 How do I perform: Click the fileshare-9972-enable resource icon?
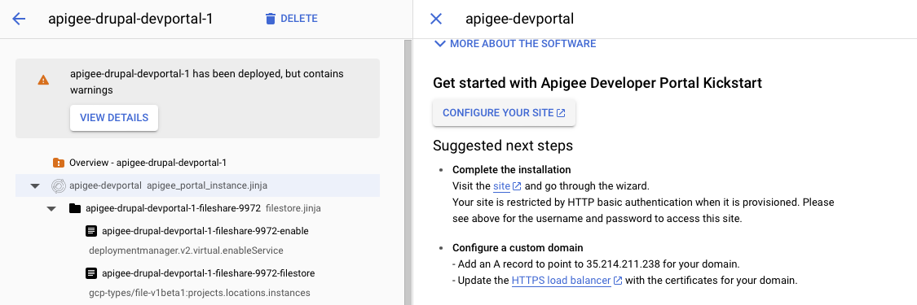coord(90,231)
